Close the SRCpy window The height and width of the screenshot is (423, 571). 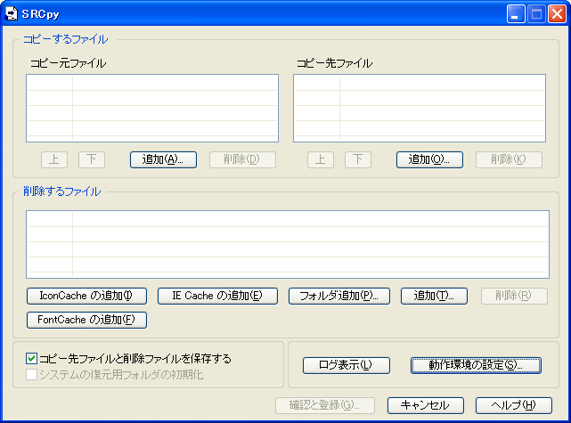click(x=557, y=13)
